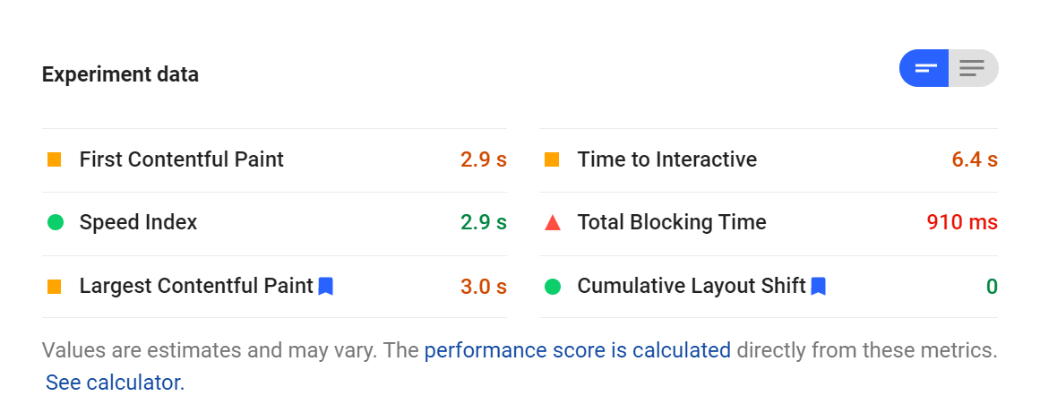Click the orange square beside Time to Interactive
The image size is (1057, 413).
[552, 159]
